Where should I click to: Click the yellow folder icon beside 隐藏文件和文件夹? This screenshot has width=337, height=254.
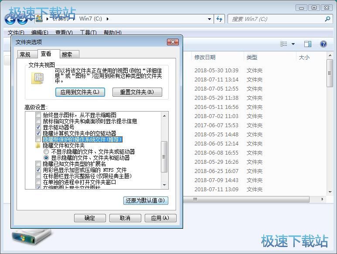[x=38, y=146]
